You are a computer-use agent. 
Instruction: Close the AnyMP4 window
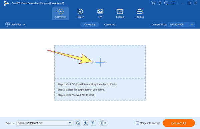196,3
